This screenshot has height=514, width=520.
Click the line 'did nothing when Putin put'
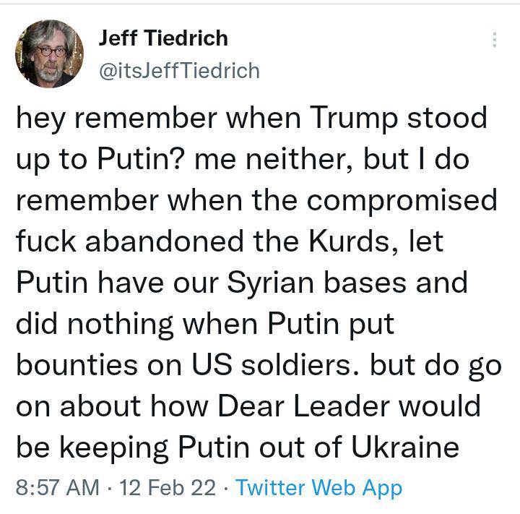[x=205, y=324]
